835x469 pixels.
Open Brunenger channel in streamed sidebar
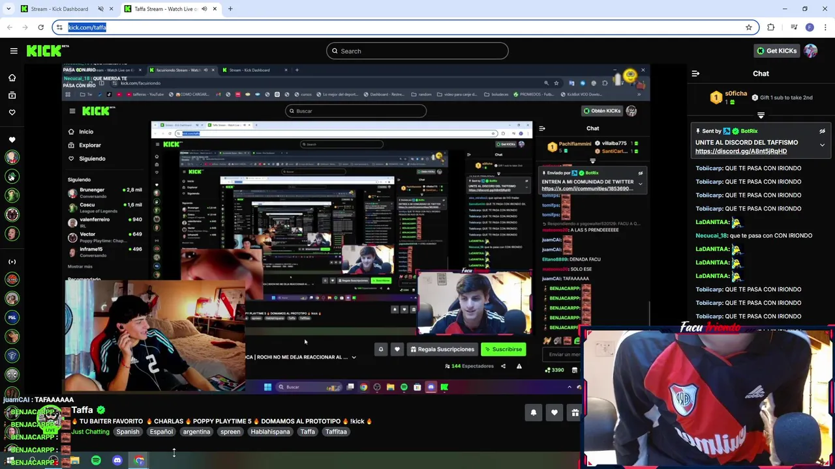coord(105,193)
